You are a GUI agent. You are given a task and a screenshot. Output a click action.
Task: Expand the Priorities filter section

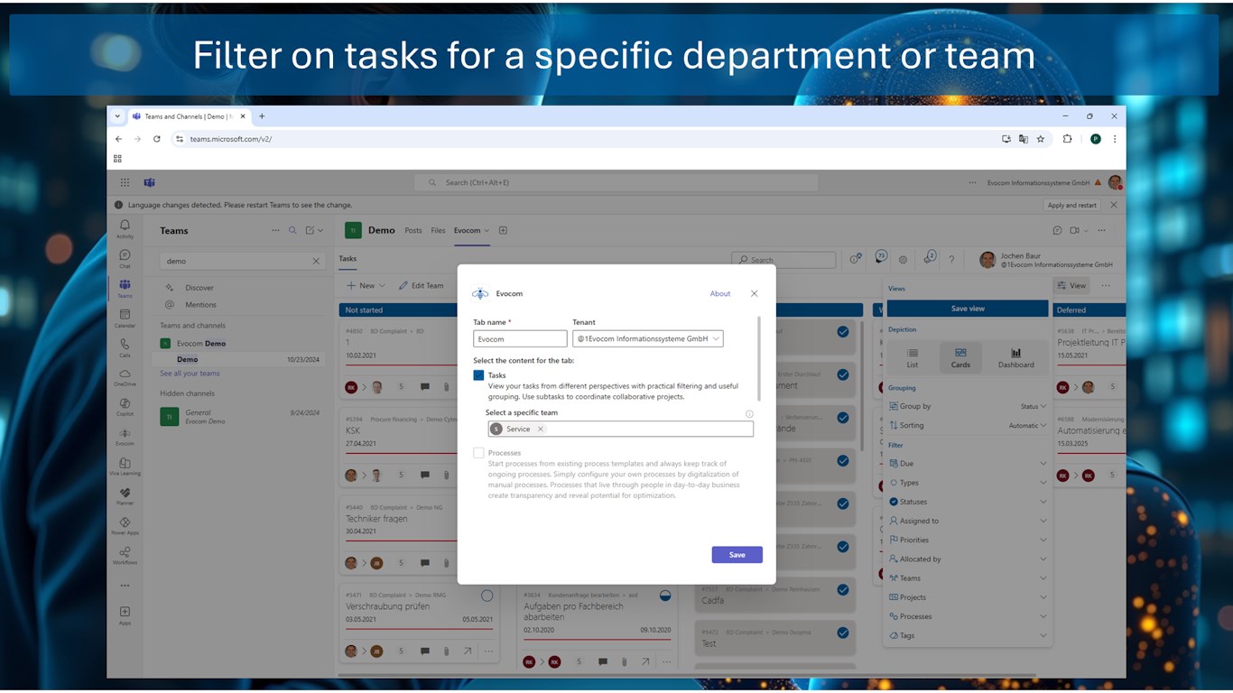coord(968,540)
